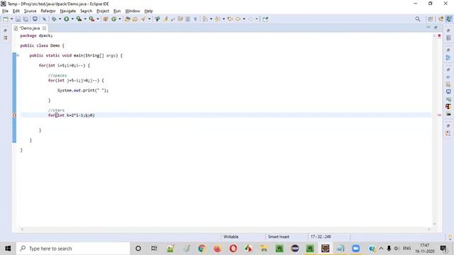The height and width of the screenshot is (255, 454).
Task: Click the Writable status field
Action: (231, 237)
